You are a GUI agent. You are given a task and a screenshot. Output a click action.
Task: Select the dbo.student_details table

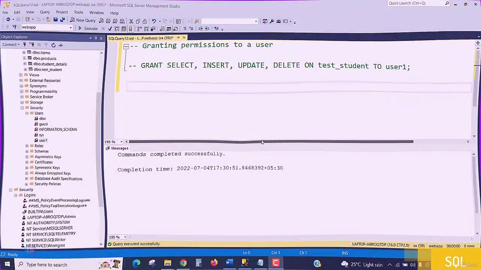click(50, 64)
